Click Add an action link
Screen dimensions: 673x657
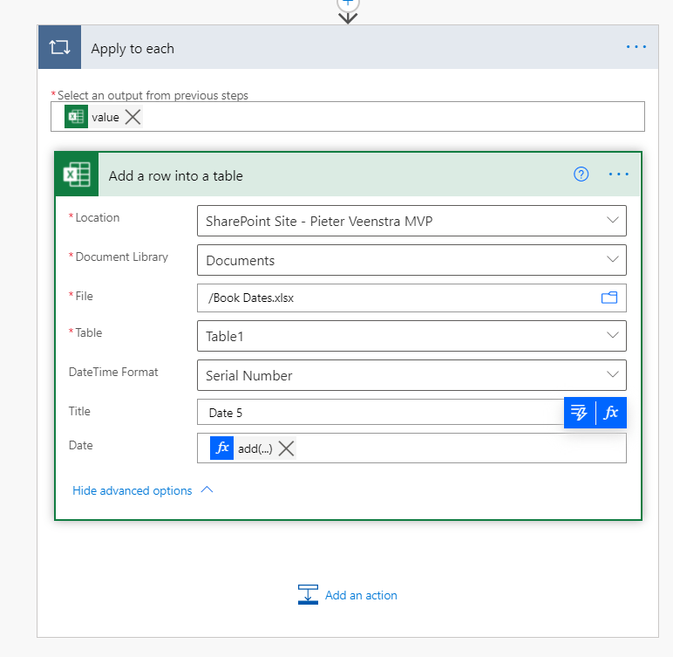click(x=361, y=595)
